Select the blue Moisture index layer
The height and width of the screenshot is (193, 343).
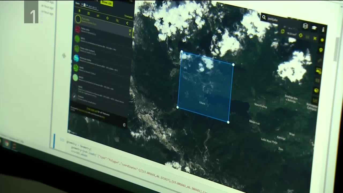[x=76, y=58]
